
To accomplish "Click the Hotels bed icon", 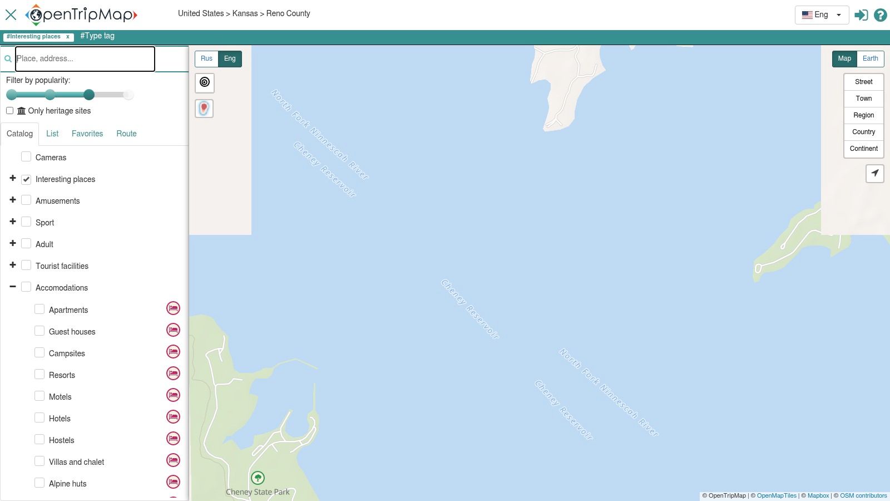I will 173,416.
